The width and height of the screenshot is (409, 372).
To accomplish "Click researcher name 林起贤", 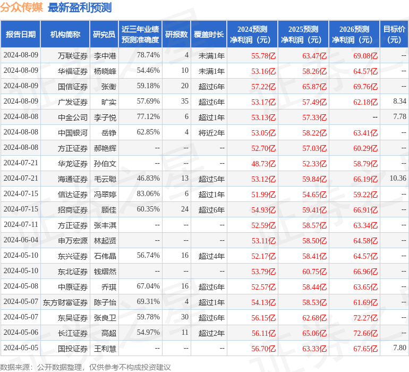I will tap(105, 240).
